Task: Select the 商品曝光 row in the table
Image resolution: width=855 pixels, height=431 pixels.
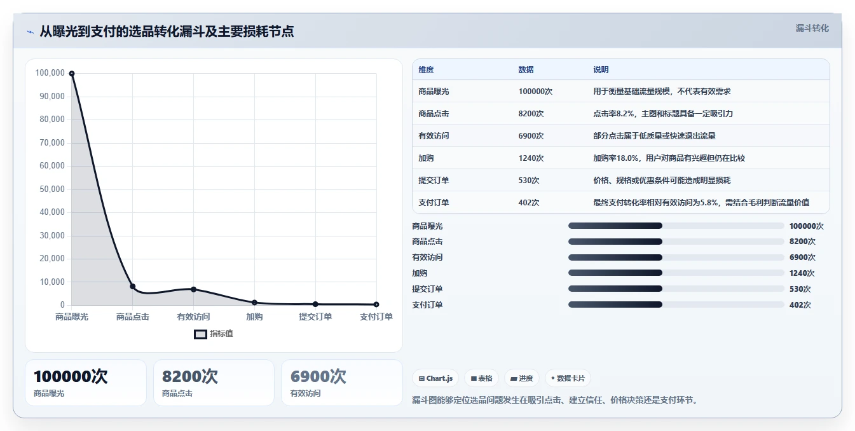Action: 621,92
